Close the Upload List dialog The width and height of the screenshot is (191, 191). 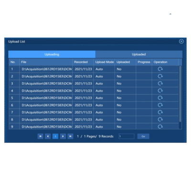181,42
